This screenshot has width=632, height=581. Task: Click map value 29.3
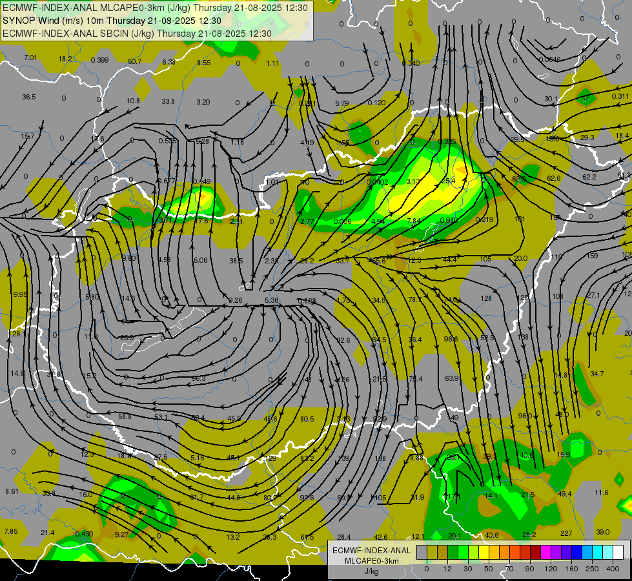click(587, 138)
